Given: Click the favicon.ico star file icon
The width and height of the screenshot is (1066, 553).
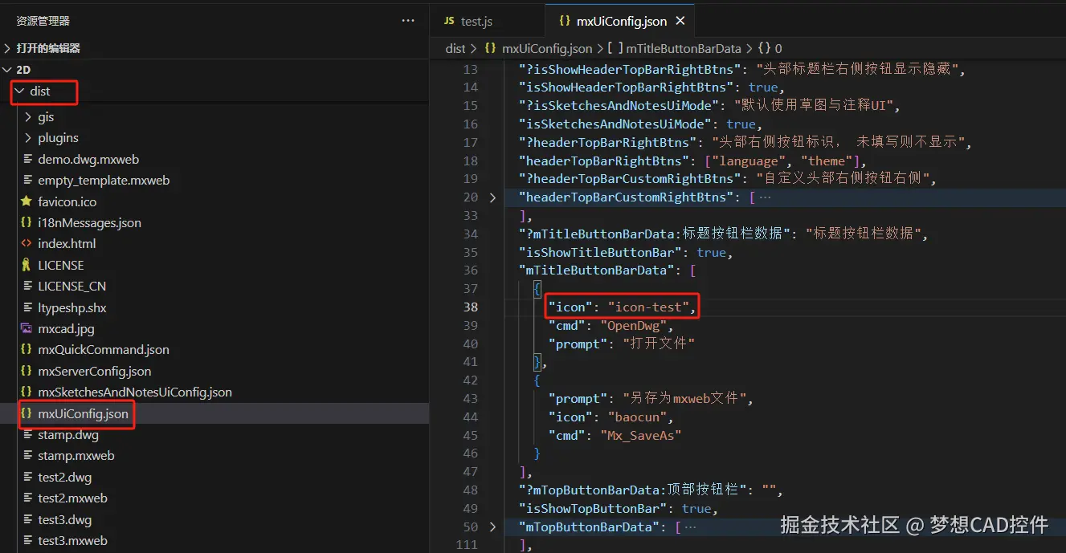Looking at the screenshot, I should point(26,201).
